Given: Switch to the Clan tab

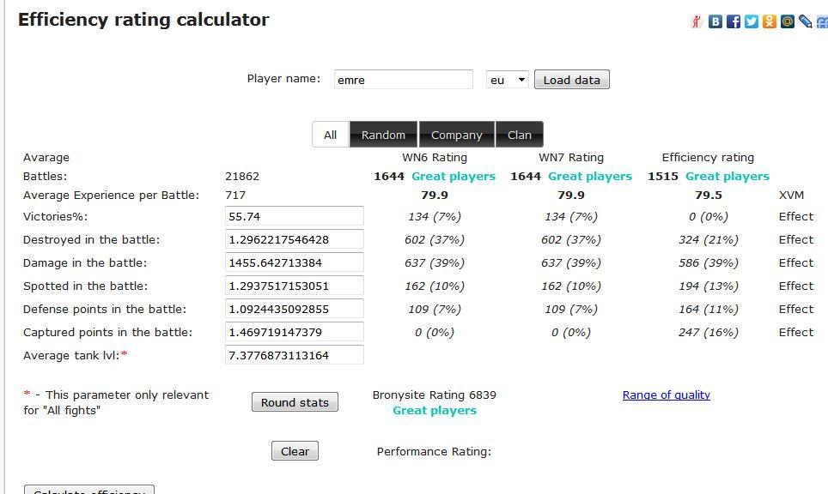Looking at the screenshot, I should pos(520,135).
